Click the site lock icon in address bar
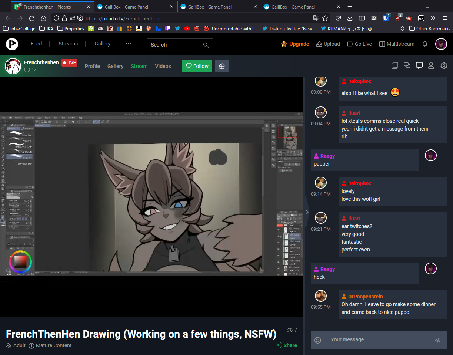Screen dimensions: 453x355 [x=64, y=18]
